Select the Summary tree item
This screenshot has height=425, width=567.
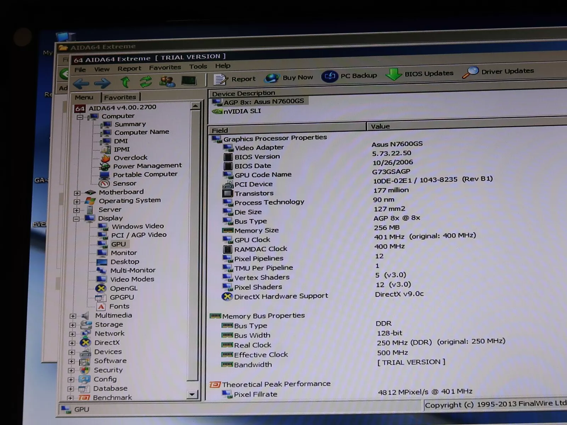click(130, 124)
